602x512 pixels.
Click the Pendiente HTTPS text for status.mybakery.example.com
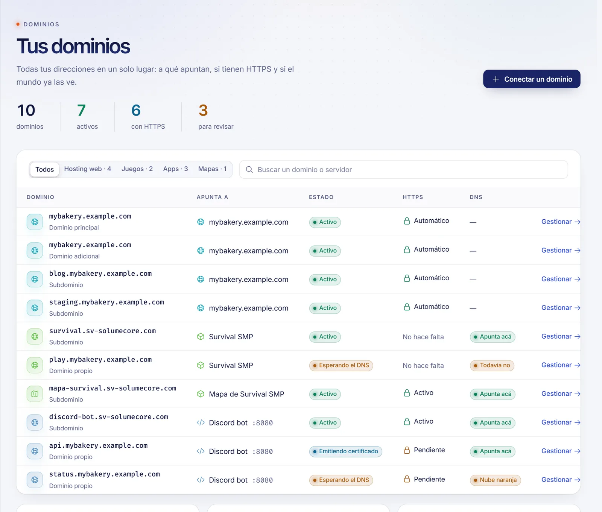click(x=429, y=479)
